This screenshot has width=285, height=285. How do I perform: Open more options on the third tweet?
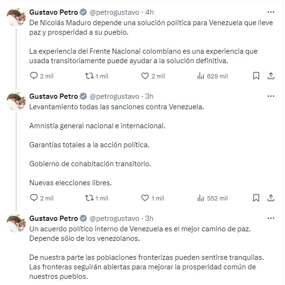(x=271, y=218)
